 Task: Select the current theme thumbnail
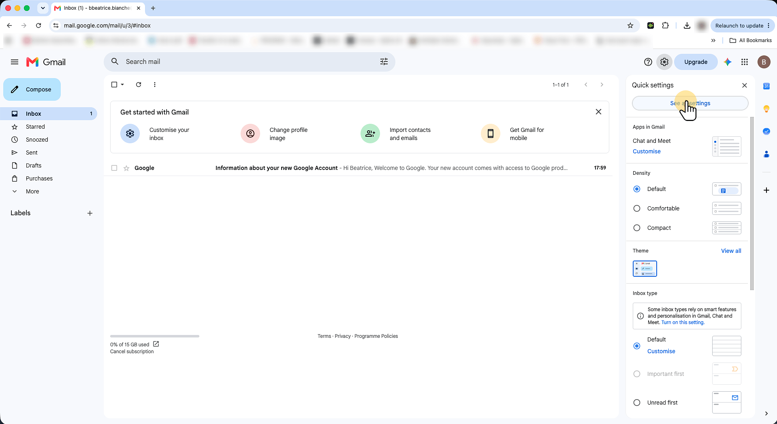click(x=645, y=269)
